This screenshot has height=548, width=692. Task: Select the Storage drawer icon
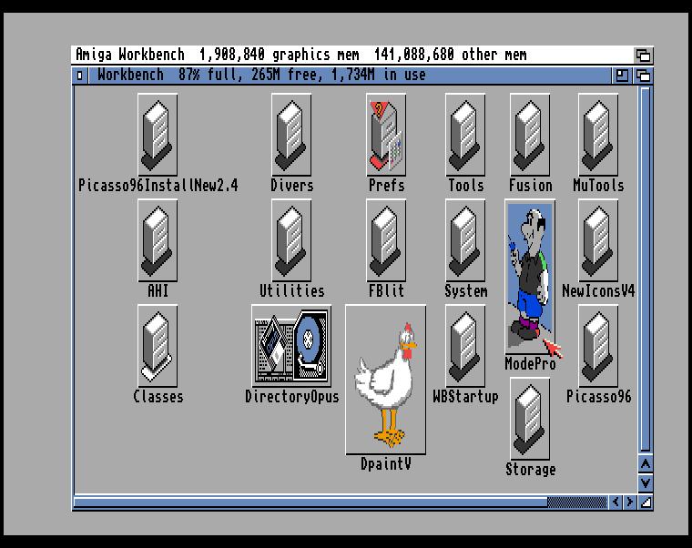tap(530, 419)
